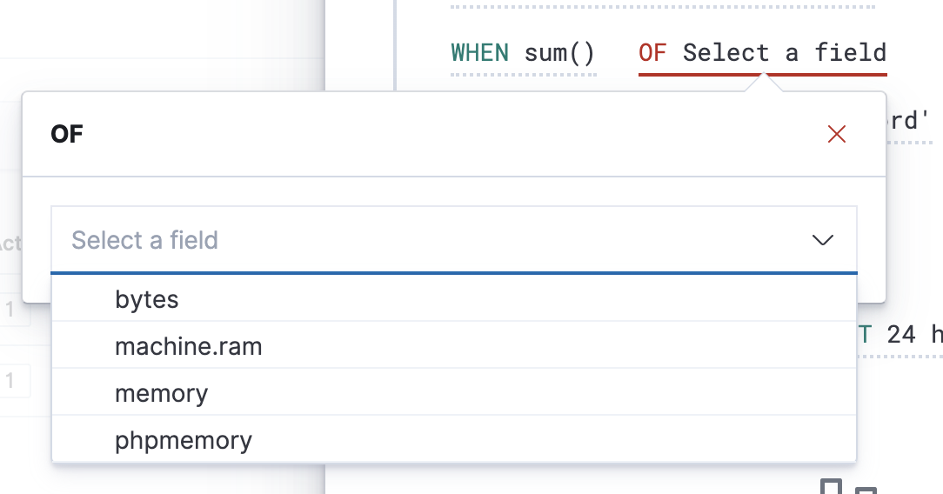Choose the 'phpmemory' field option

pyautogui.click(x=184, y=441)
